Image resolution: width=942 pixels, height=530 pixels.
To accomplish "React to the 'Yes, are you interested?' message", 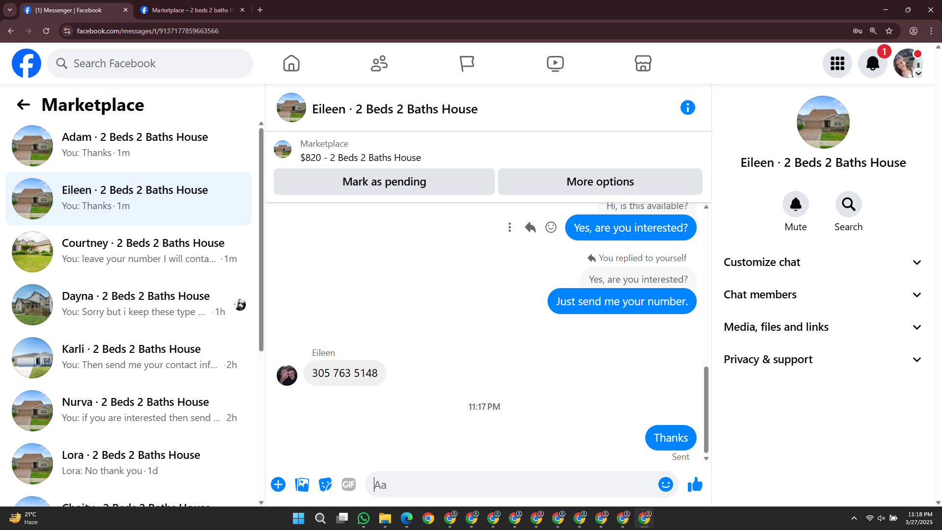I will (x=551, y=227).
